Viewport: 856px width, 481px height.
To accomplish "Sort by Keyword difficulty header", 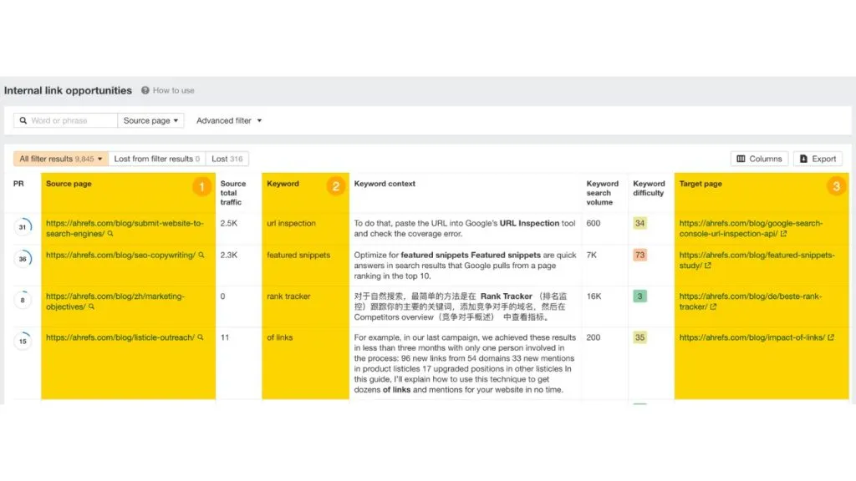I will [x=649, y=188].
